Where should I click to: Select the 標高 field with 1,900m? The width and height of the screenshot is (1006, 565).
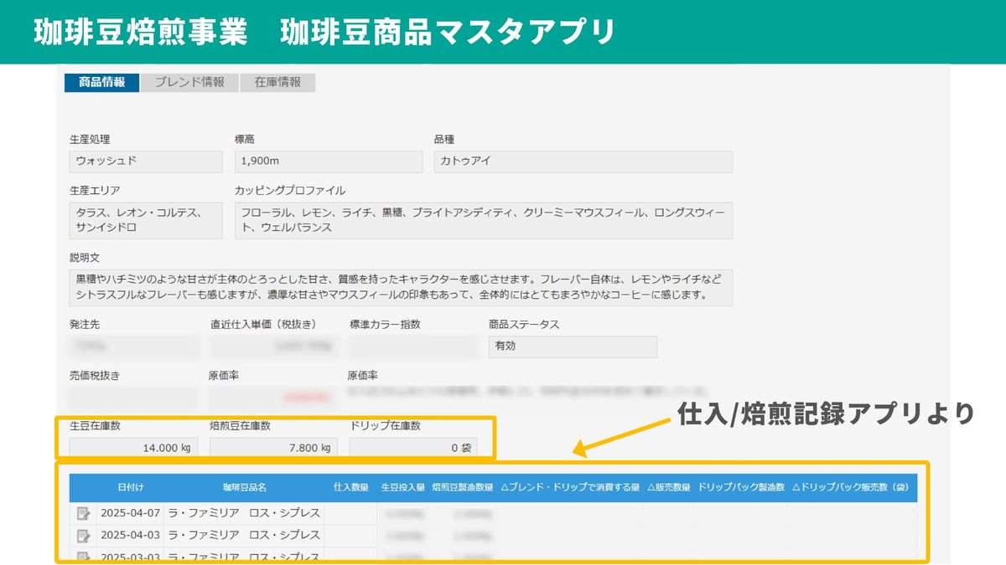tap(328, 162)
